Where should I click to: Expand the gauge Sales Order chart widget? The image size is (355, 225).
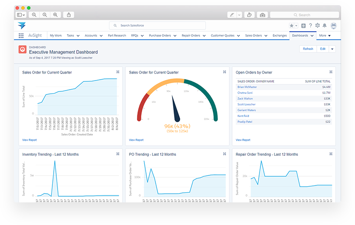tap(225, 72)
